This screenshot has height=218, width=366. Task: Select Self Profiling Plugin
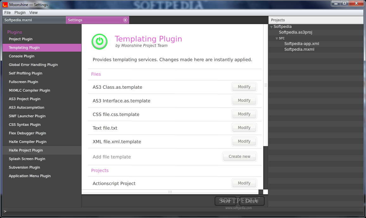point(42,73)
